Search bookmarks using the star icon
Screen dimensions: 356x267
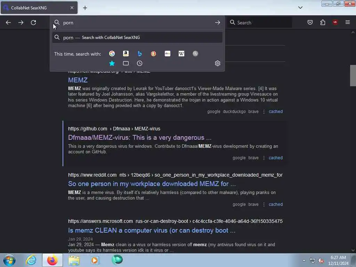112,63
